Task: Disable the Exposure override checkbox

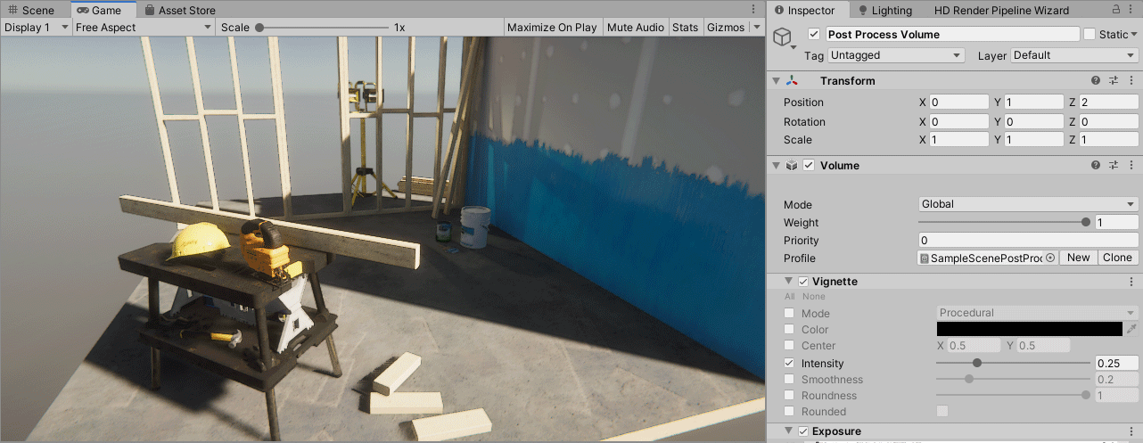Action: (803, 431)
